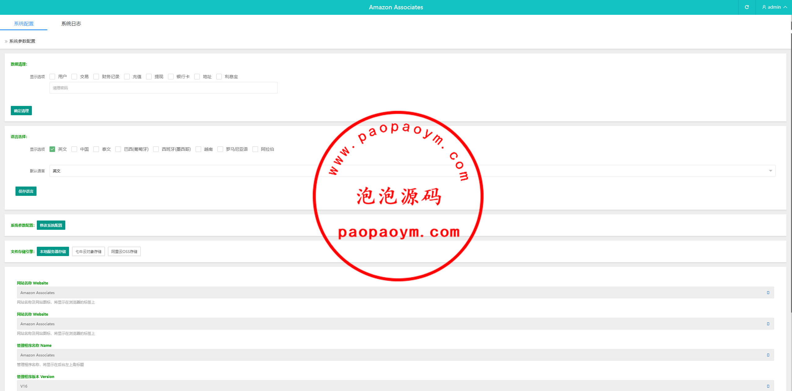The image size is (792, 391).
Task: Enable the 泰文 language checkbox
Action: [96, 149]
